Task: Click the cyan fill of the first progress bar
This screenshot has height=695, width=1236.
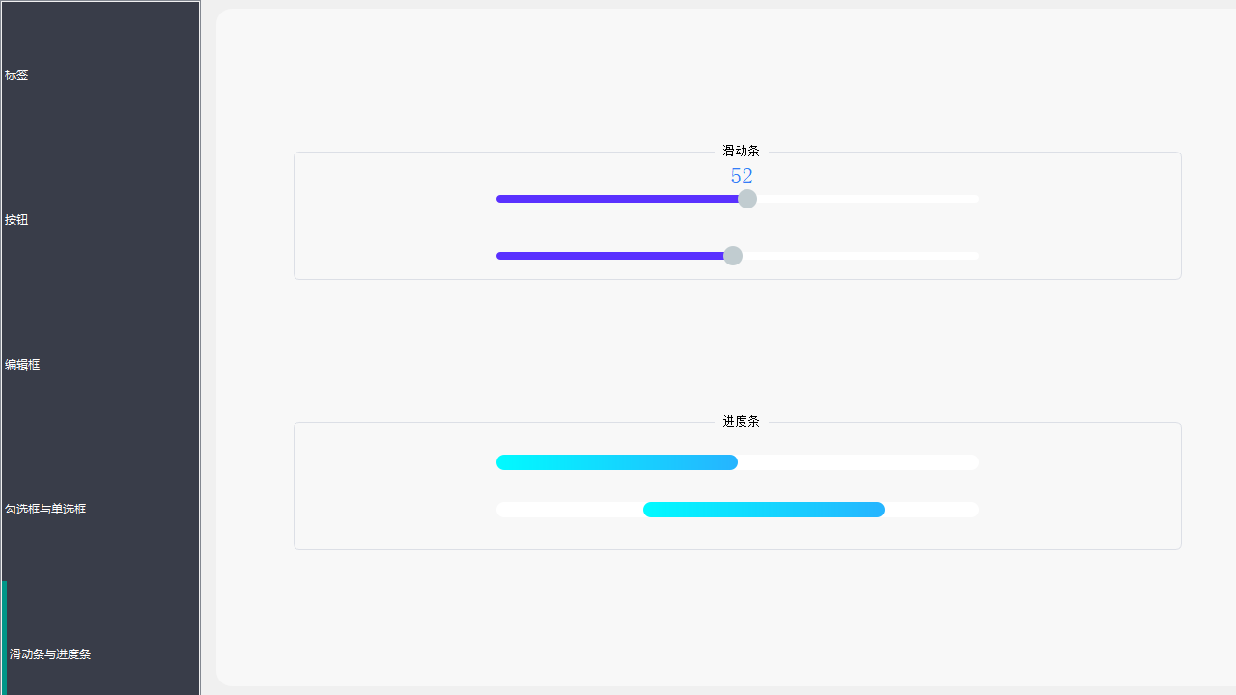Action: 617,462
